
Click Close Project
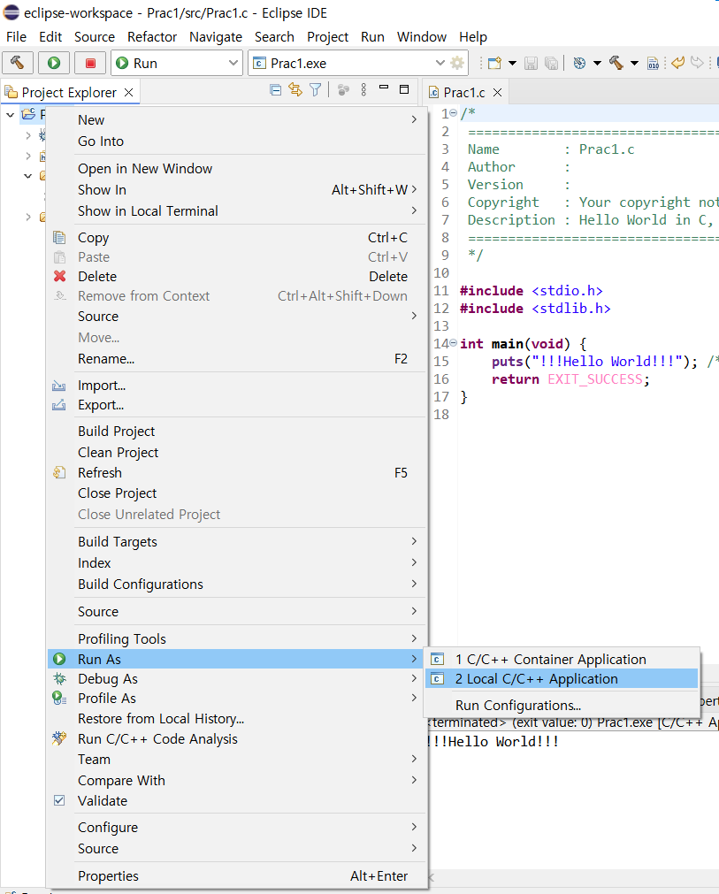[237, 493]
